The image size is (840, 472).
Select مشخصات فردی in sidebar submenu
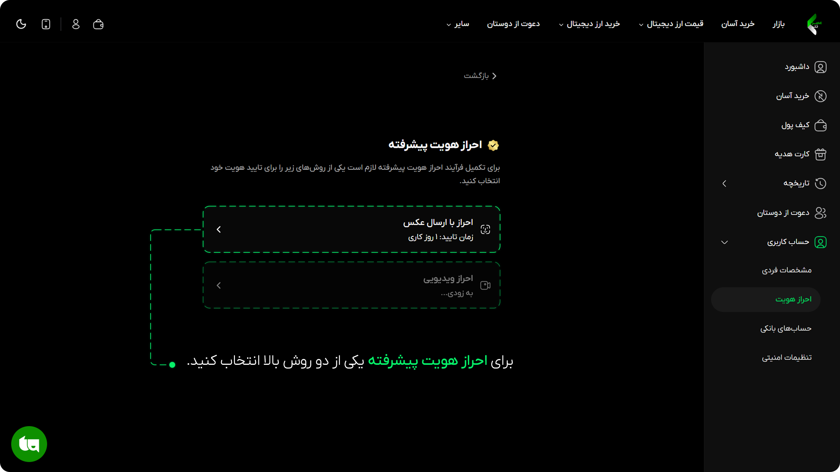787,270
